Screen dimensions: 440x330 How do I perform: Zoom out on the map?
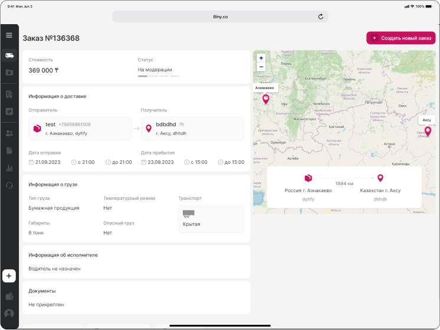(261, 67)
